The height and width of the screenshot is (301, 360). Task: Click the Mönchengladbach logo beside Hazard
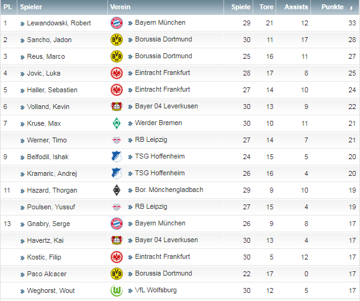pos(117,190)
